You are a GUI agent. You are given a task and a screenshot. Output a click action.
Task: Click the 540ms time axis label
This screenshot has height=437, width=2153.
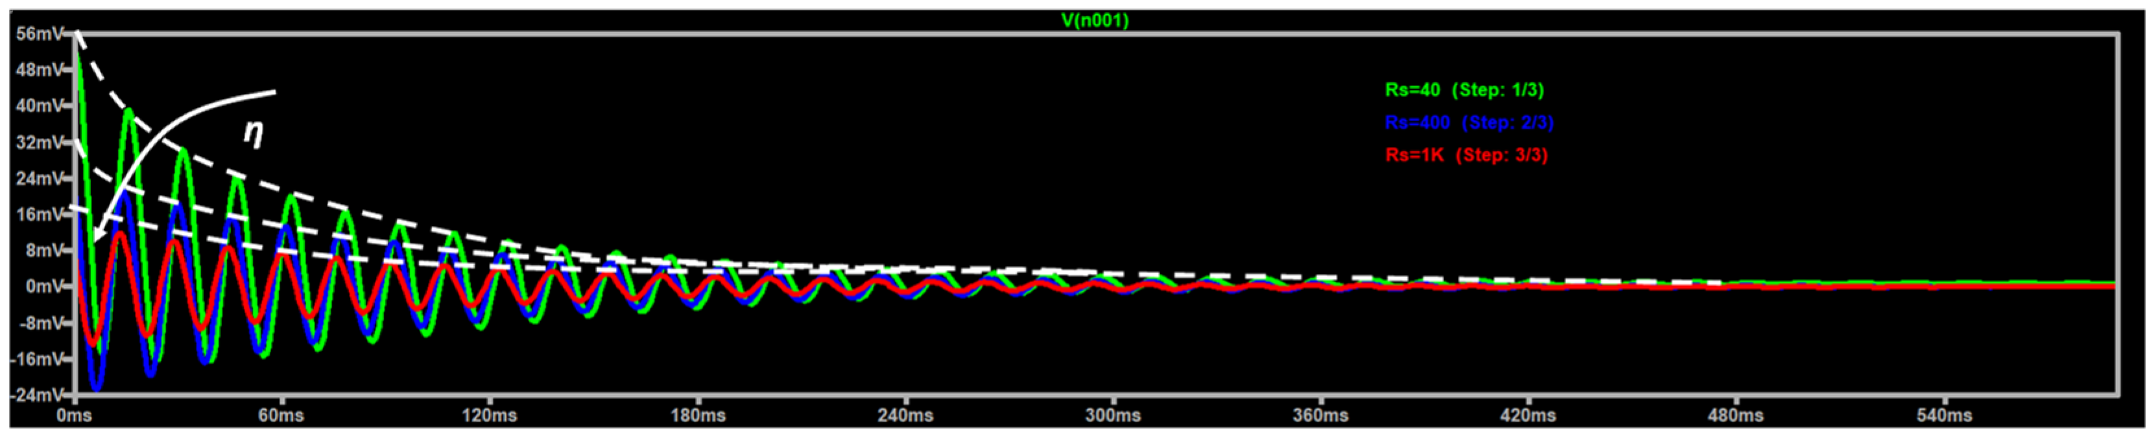click(1945, 416)
